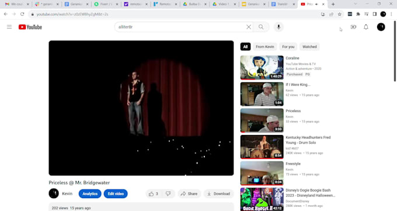Open Kevin channel name link
This screenshot has height=211, width=397.
point(67,193)
